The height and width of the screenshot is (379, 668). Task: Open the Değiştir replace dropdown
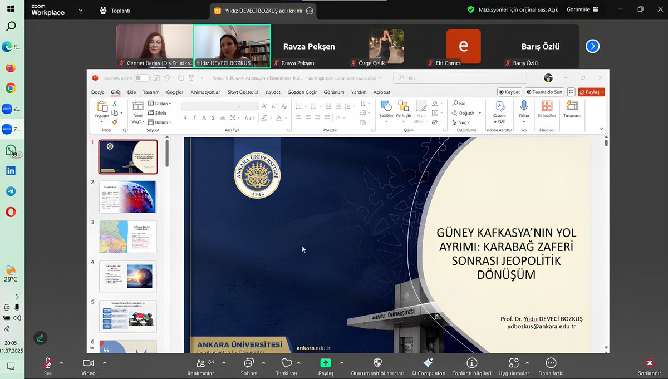tap(466, 113)
